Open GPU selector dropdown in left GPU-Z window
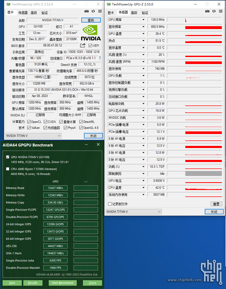226x289 pixels. [x=33, y=136]
